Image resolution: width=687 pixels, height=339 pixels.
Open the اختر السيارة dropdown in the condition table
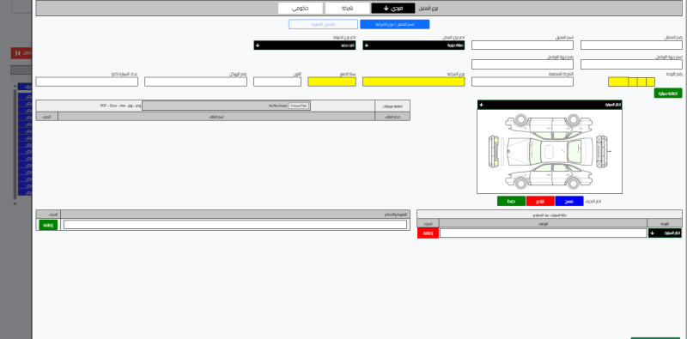coord(665,233)
